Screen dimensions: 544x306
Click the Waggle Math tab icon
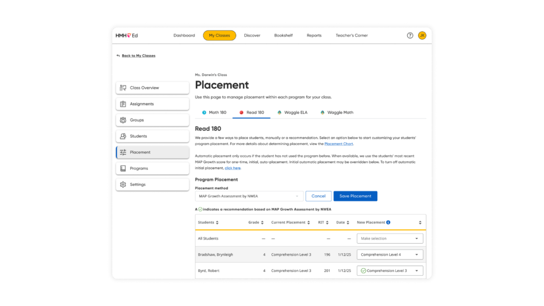(x=323, y=113)
